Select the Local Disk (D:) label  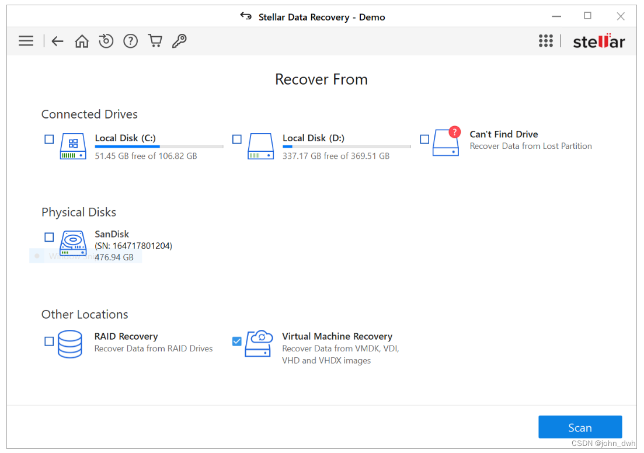click(x=314, y=138)
